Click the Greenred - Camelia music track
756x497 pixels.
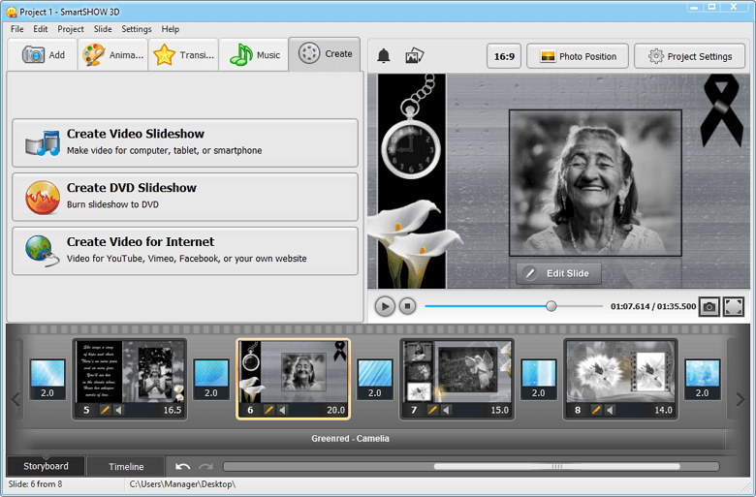(x=350, y=439)
